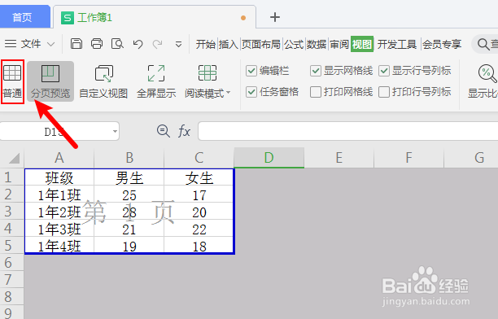Select the View (视图) tab
Image resolution: width=498 pixels, height=319 pixels.
coord(362,44)
